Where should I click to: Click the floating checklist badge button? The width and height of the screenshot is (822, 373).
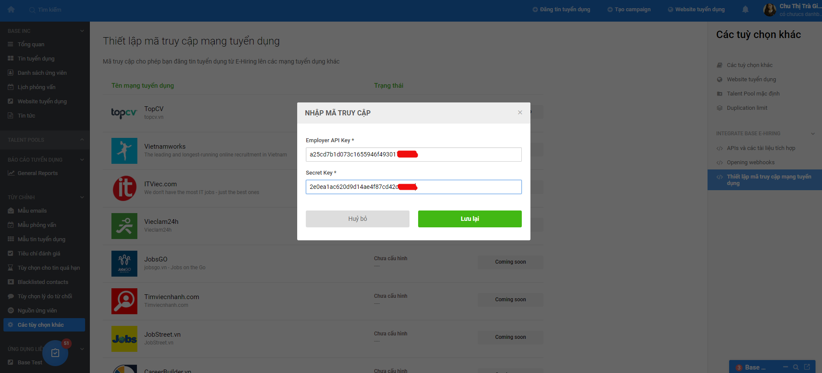click(55, 353)
